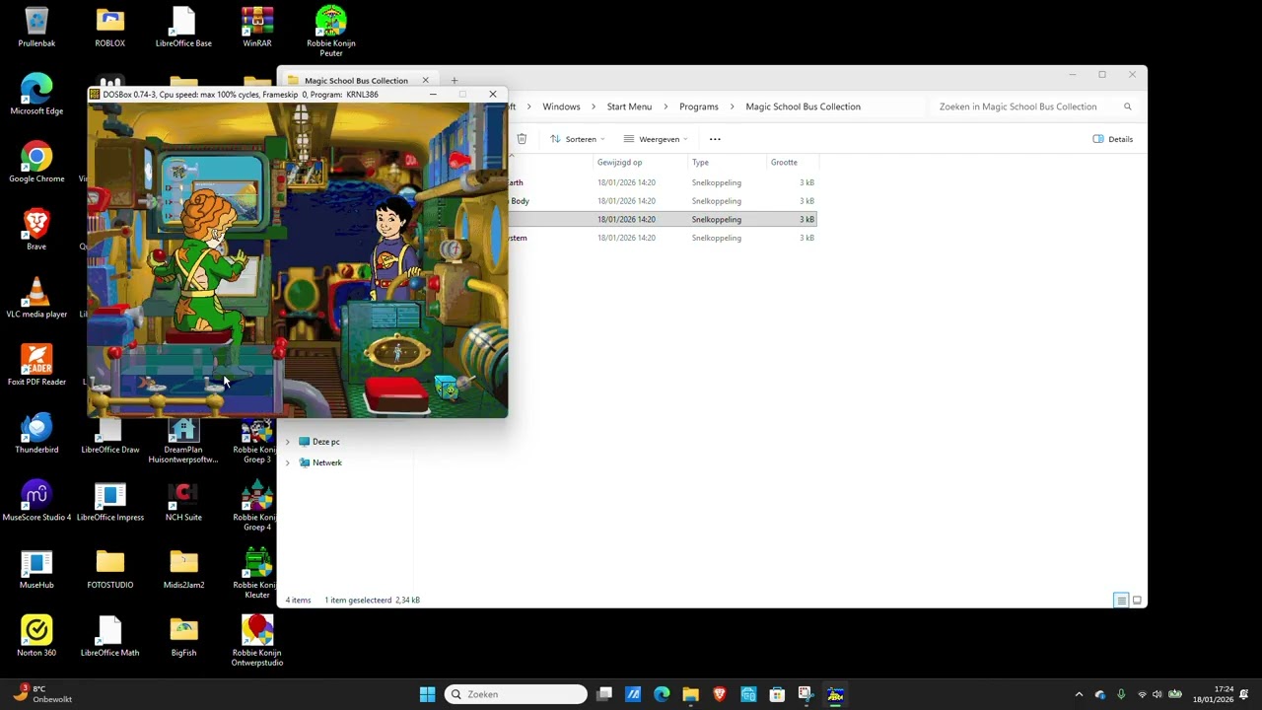The height and width of the screenshot is (710, 1262).
Task: Click the gold oval plaque in the game
Action: pos(397,351)
